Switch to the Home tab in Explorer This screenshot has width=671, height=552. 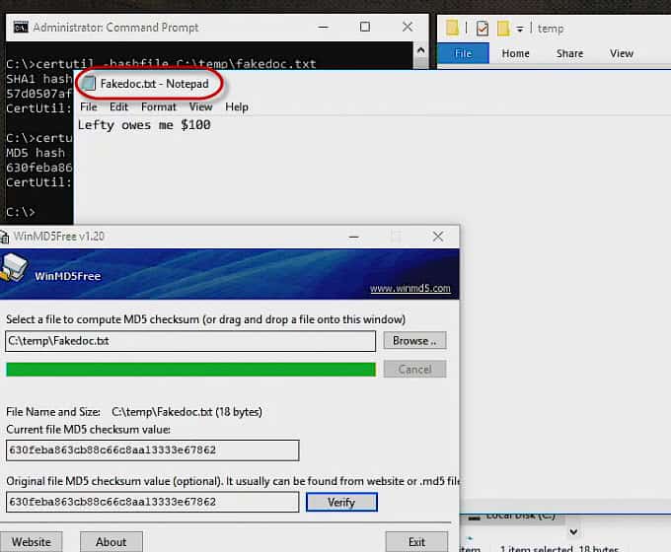(516, 53)
